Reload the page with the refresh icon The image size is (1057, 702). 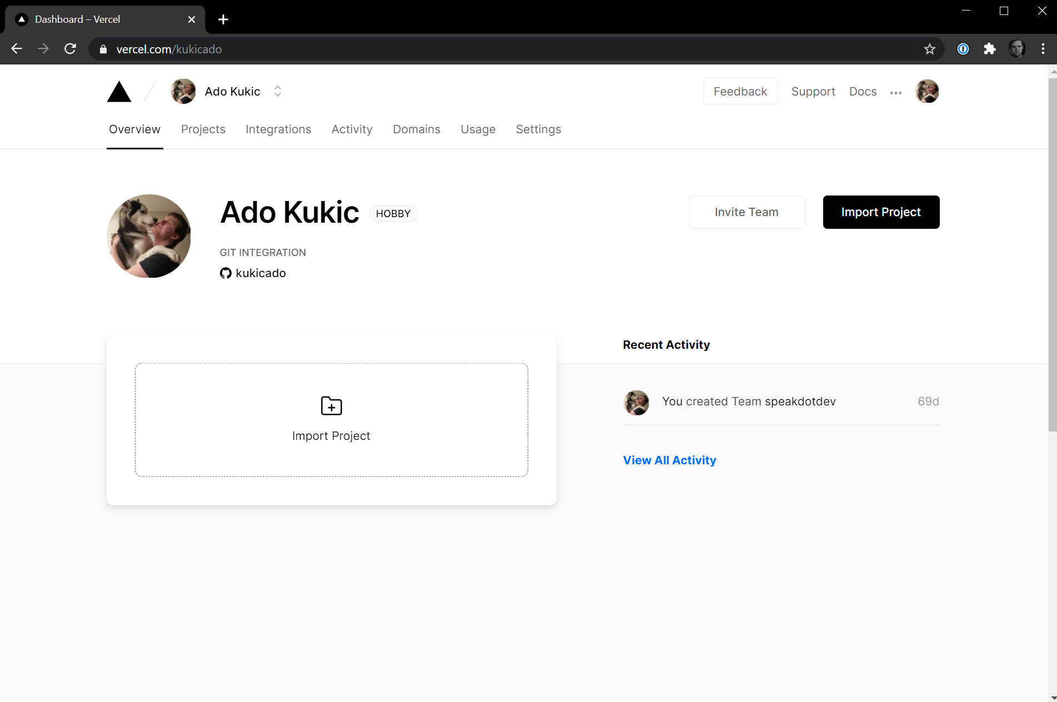pos(70,49)
